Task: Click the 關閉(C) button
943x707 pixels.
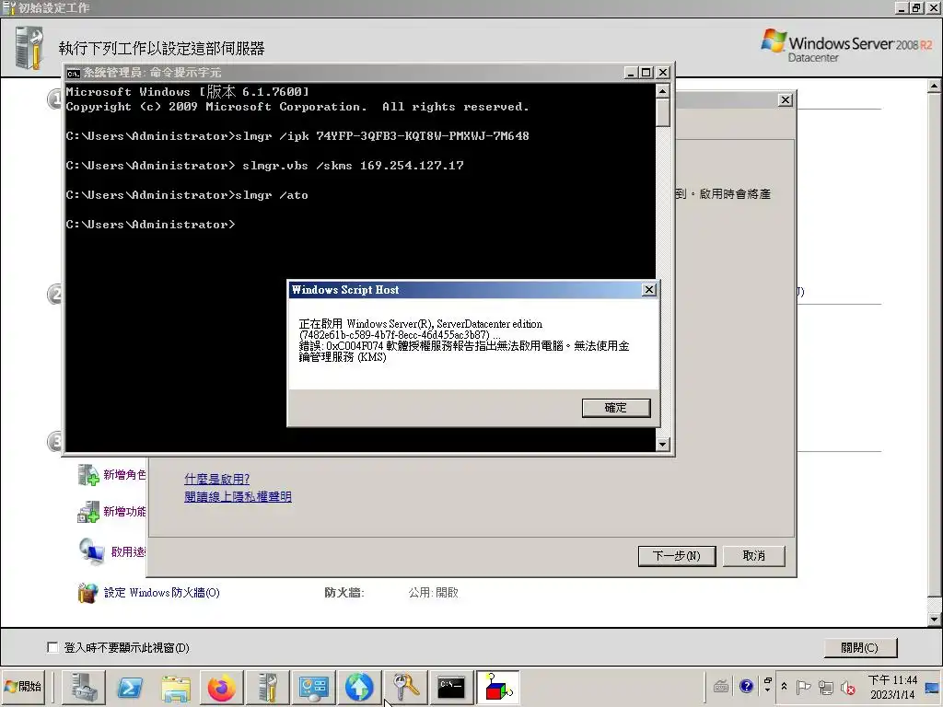Action: 860,647
